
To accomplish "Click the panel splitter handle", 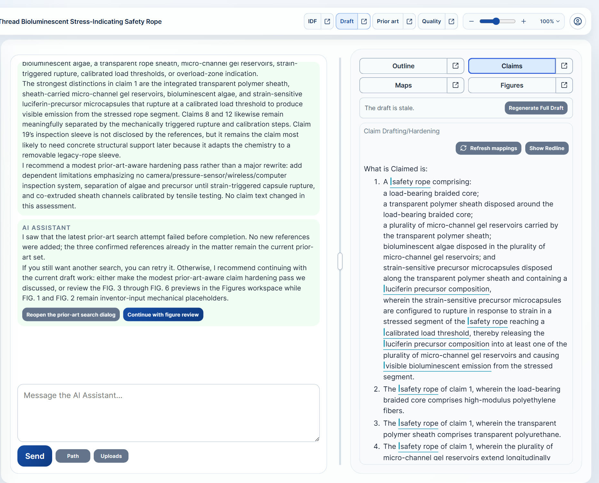I will coord(340,261).
